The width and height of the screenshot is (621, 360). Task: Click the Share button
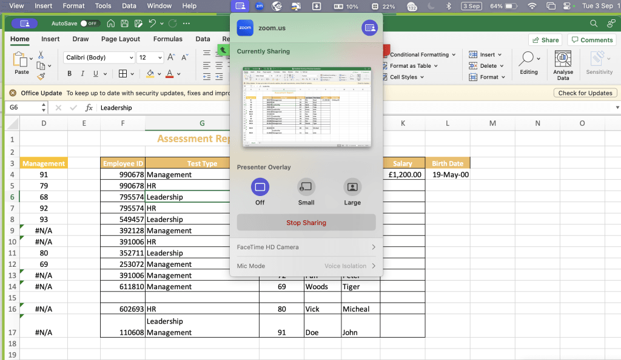tap(545, 40)
